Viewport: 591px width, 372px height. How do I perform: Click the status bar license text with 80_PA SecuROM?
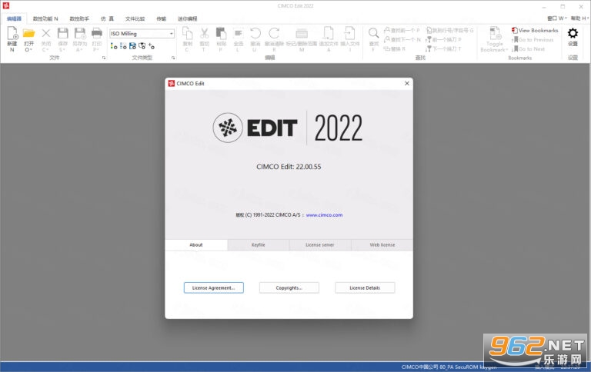pos(449,367)
